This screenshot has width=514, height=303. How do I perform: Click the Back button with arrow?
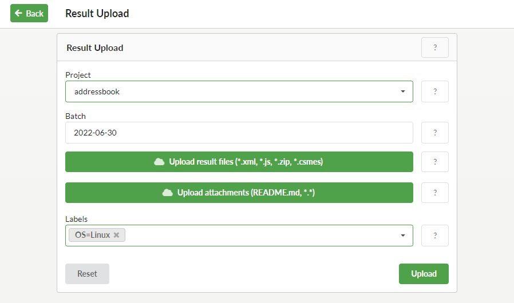(29, 13)
